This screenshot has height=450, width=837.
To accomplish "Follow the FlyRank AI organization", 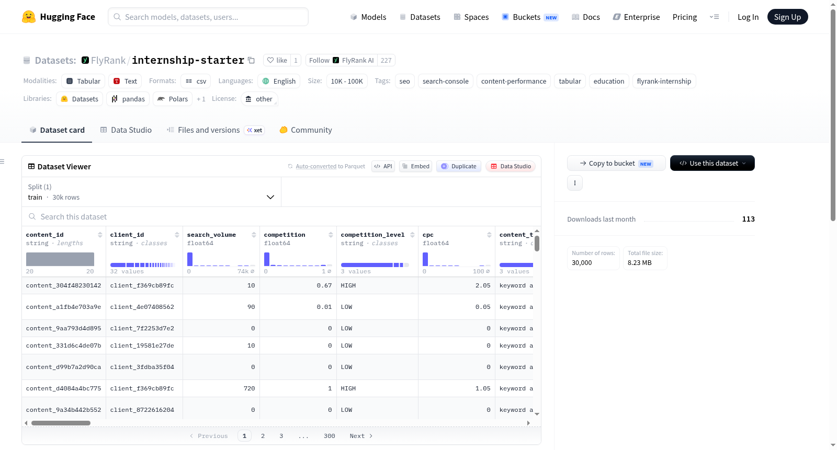I will (342, 60).
